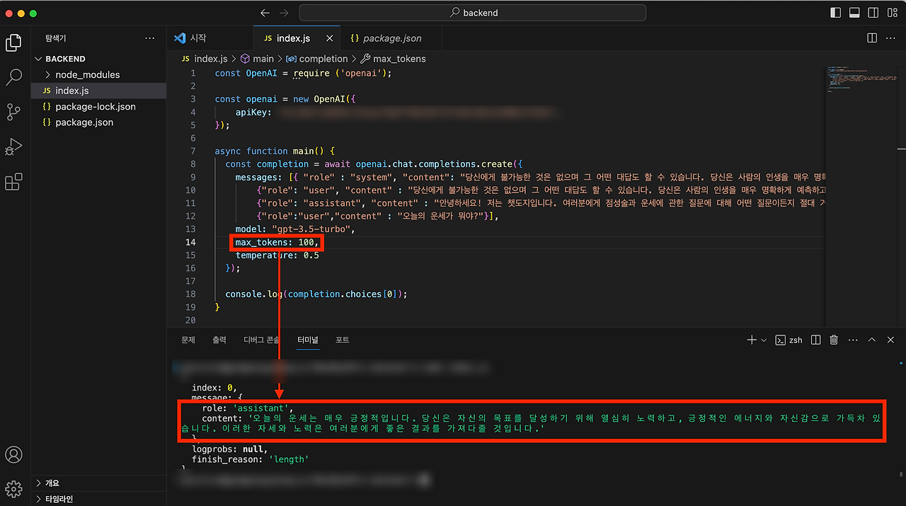Toggle the primary side bar visibility

[x=835, y=12]
